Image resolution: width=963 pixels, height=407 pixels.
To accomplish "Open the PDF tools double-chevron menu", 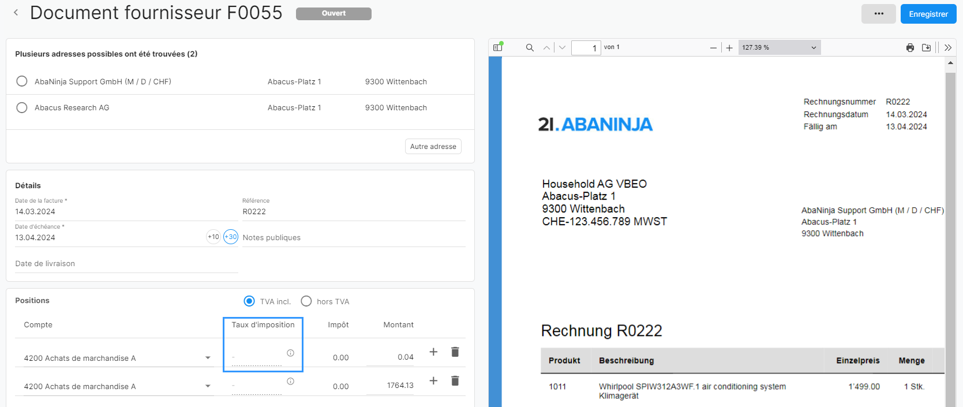I will (948, 48).
